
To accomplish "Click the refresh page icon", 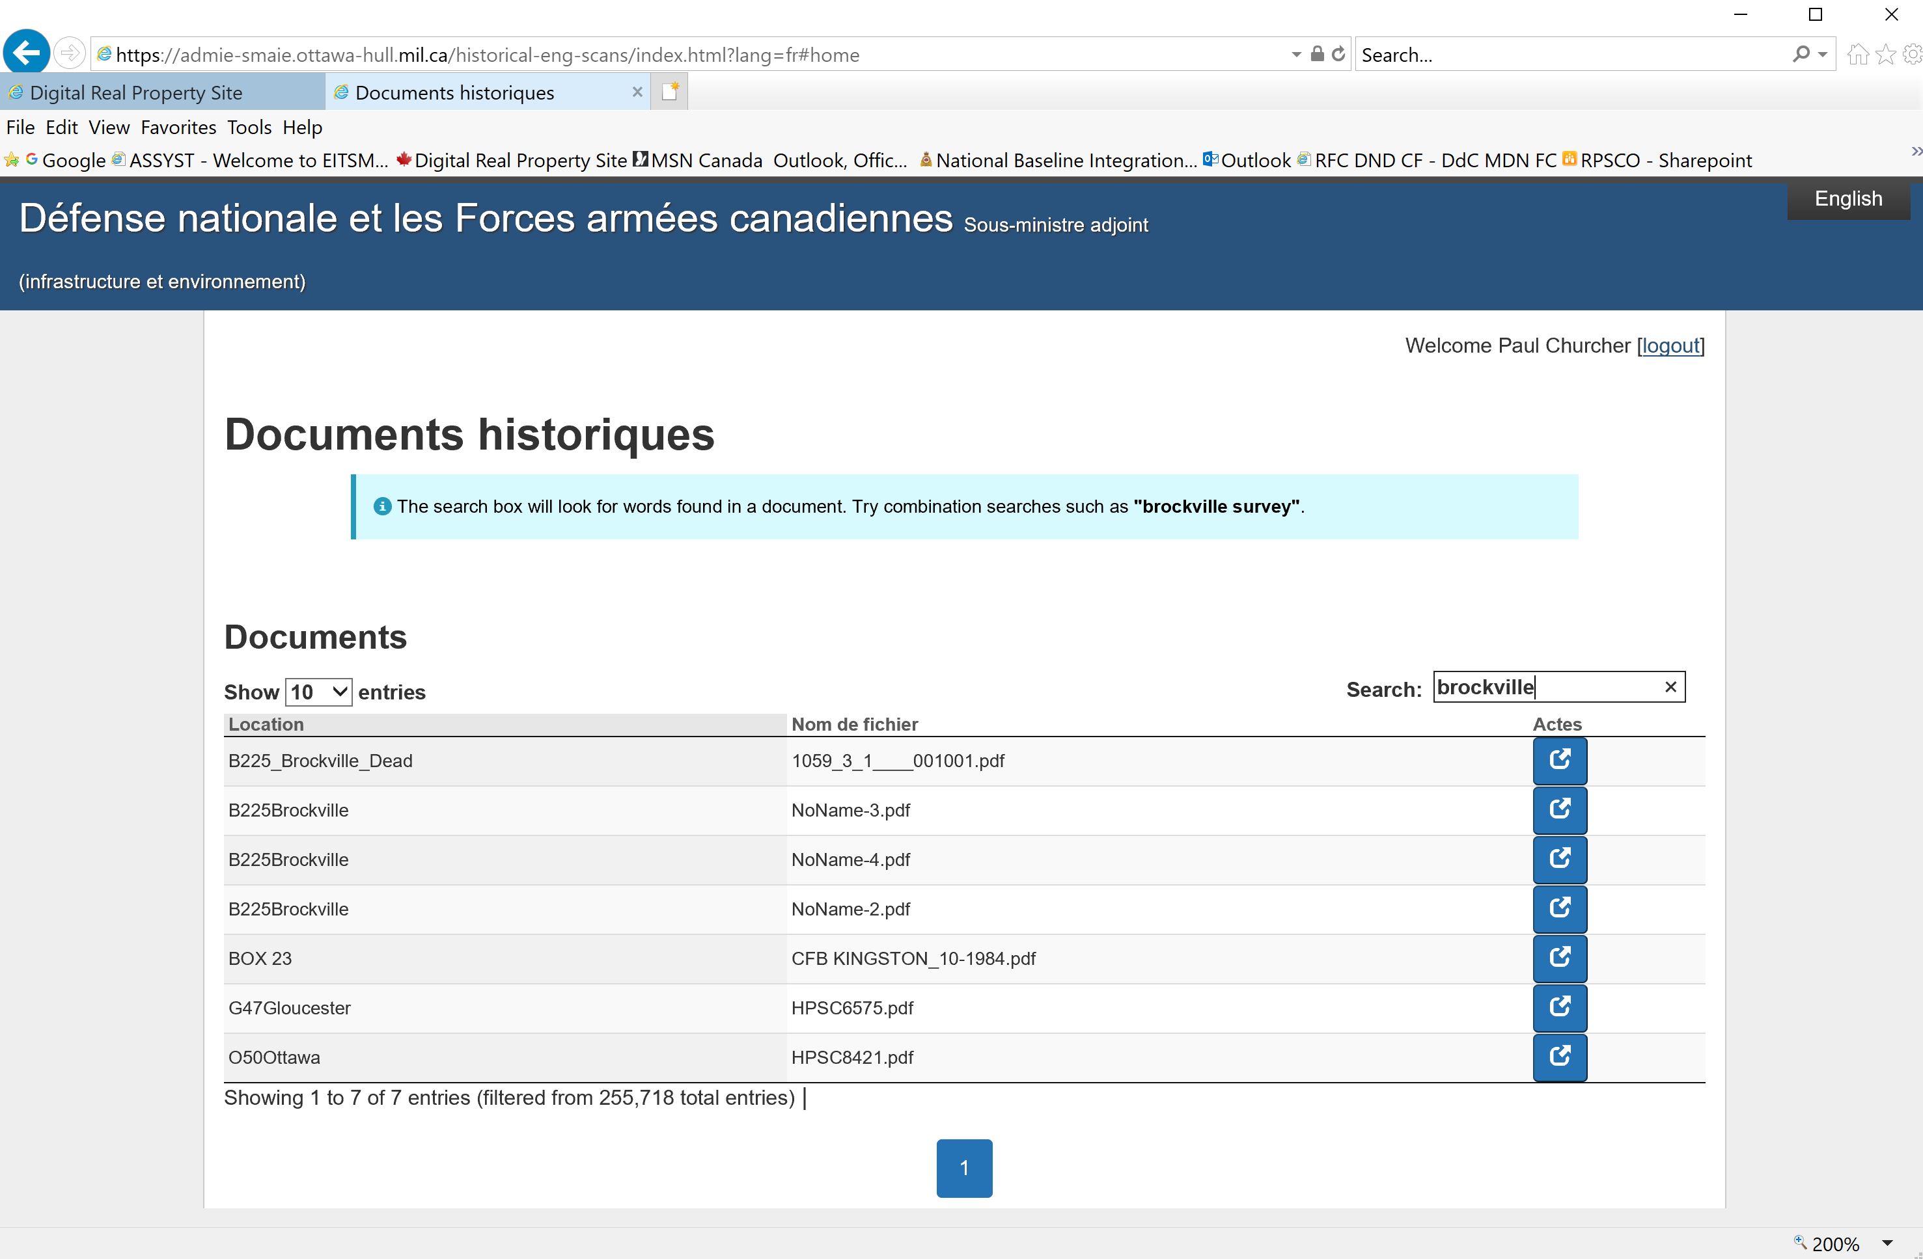I will tap(1339, 54).
